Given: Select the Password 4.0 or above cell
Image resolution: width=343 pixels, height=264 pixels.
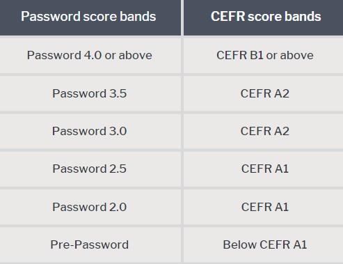Looking at the screenshot, I should pyautogui.click(x=90, y=56).
